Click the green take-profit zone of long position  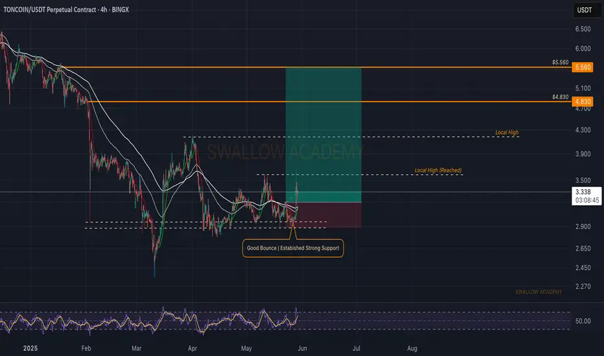323,135
